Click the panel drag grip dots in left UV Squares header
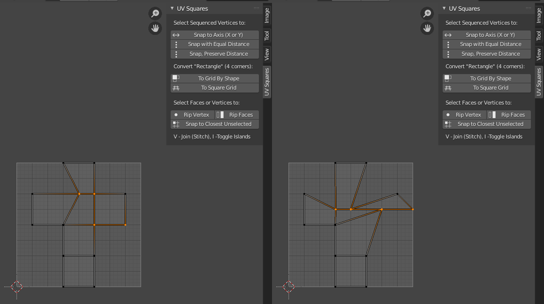The image size is (544, 304). point(256,8)
